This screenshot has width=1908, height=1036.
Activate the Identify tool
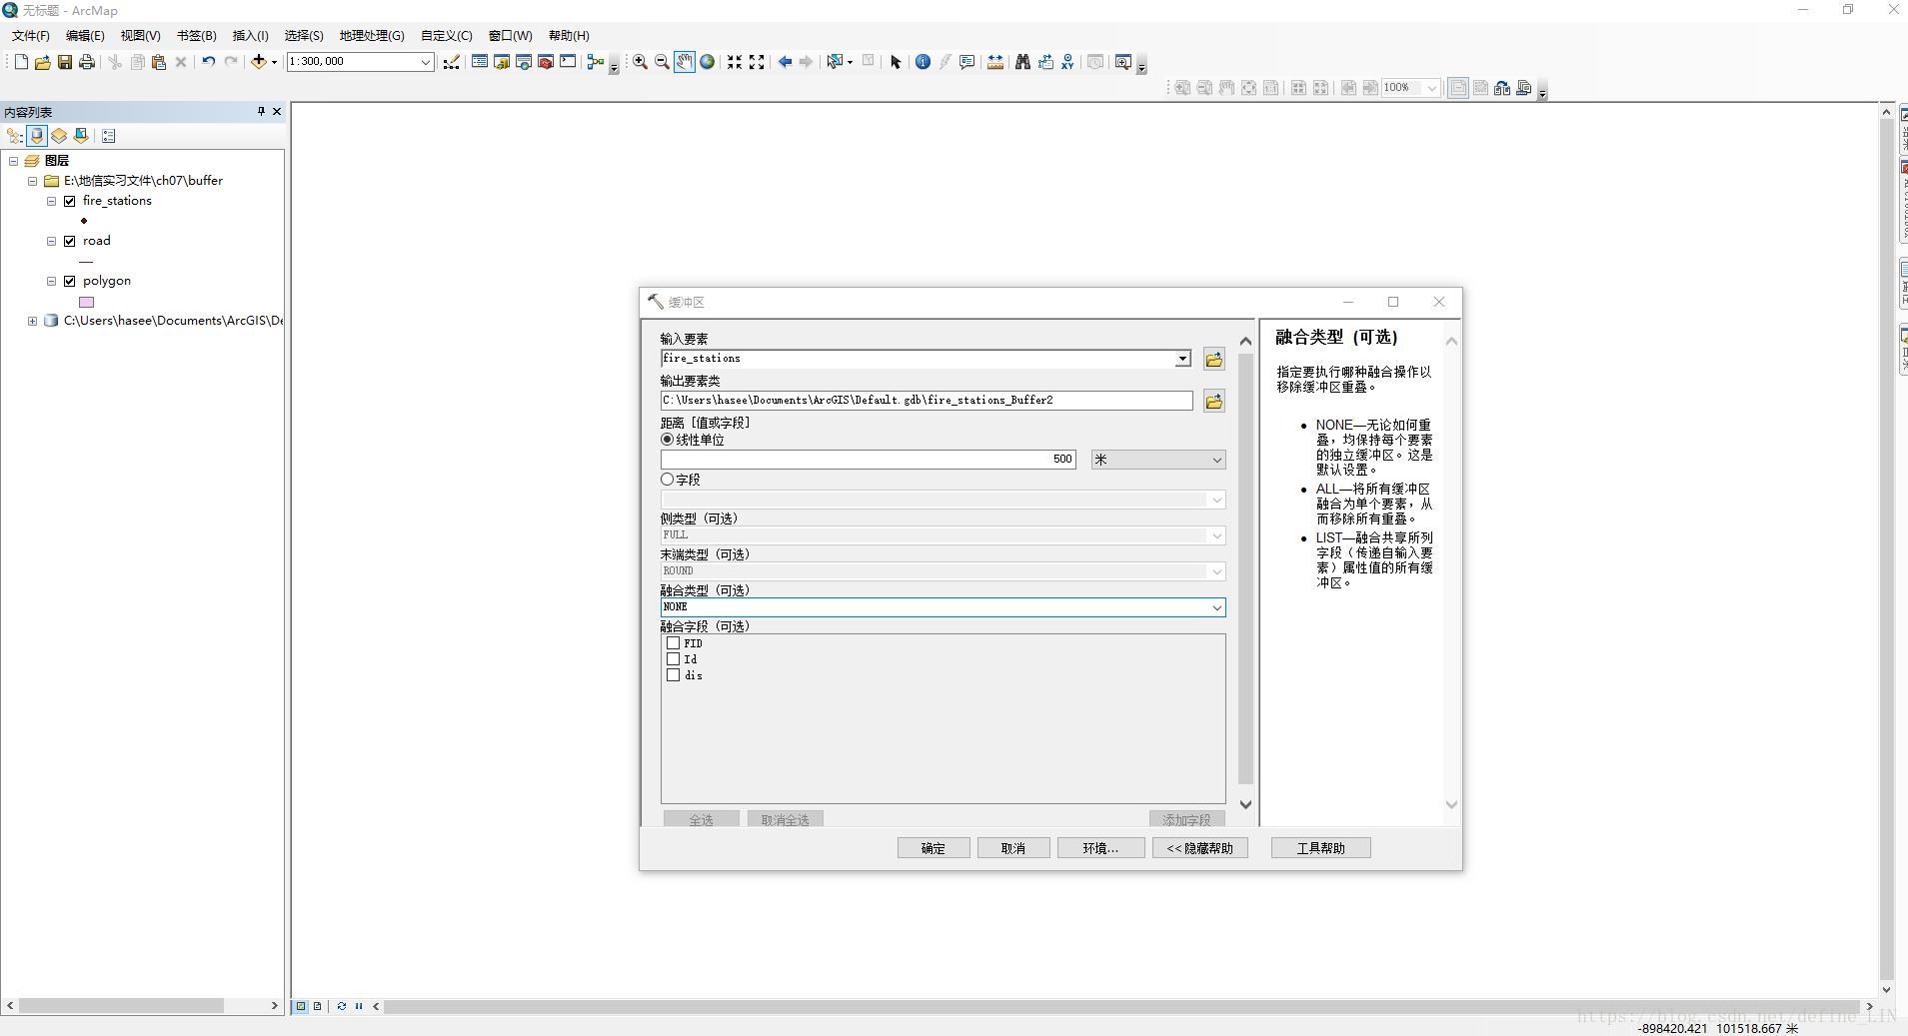click(923, 62)
